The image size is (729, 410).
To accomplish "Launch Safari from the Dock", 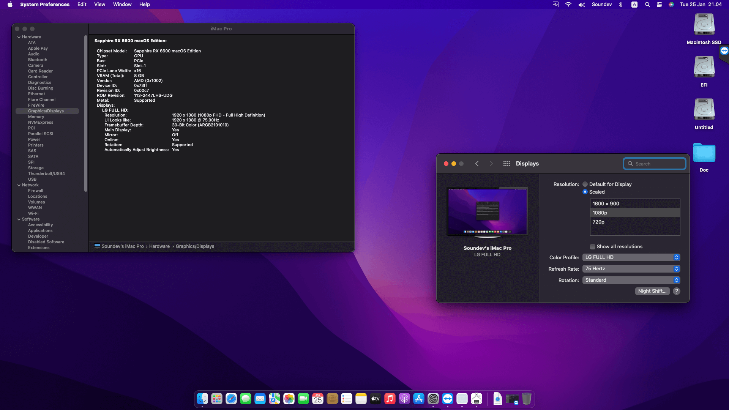I will [231, 399].
